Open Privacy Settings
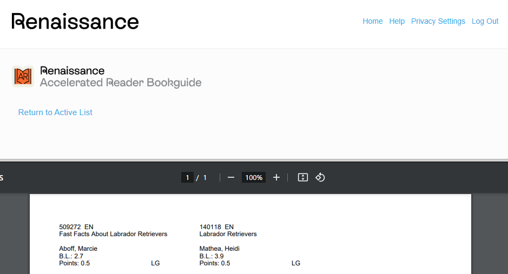Image resolution: width=508 pixels, height=274 pixels. pyautogui.click(x=438, y=22)
